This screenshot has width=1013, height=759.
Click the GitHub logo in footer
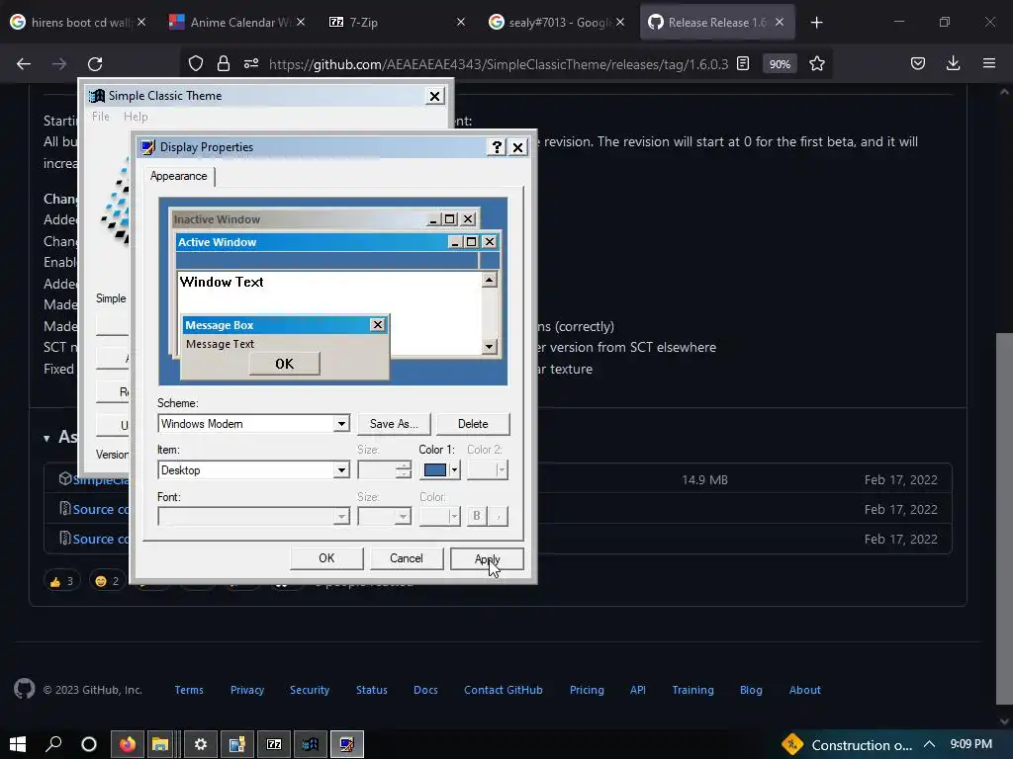pyautogui.click(x=25, y=689)
